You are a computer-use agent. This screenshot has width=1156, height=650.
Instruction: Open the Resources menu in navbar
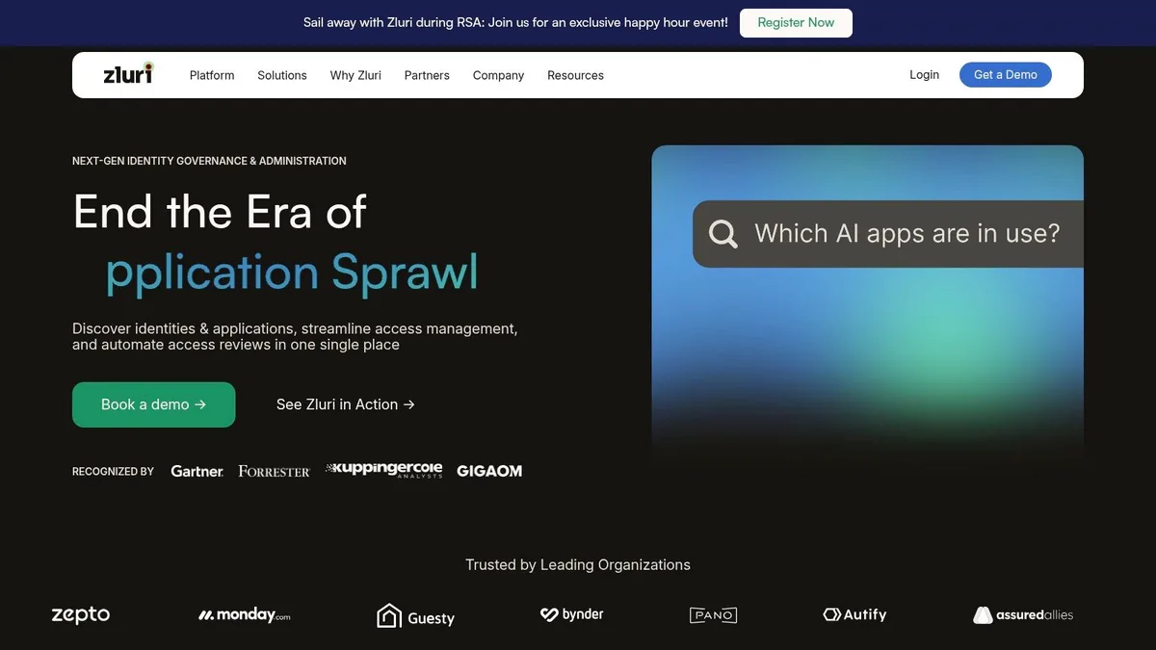[575, 75]
